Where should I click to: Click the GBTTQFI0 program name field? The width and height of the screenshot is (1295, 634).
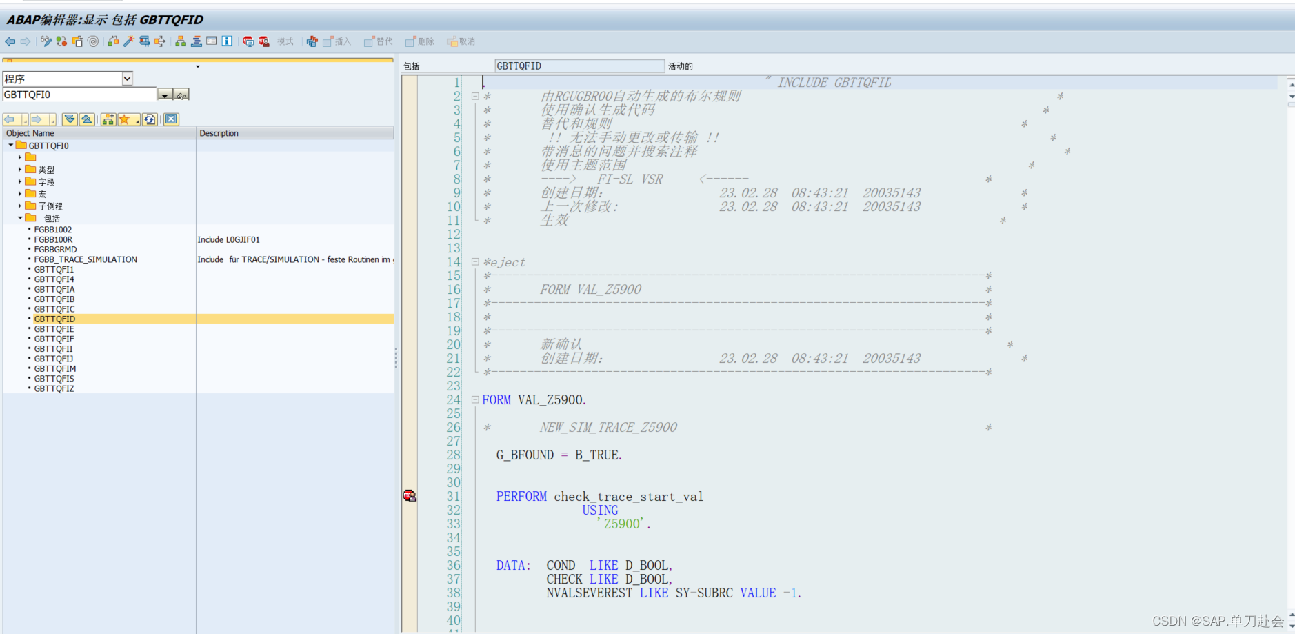click(80, 95)
